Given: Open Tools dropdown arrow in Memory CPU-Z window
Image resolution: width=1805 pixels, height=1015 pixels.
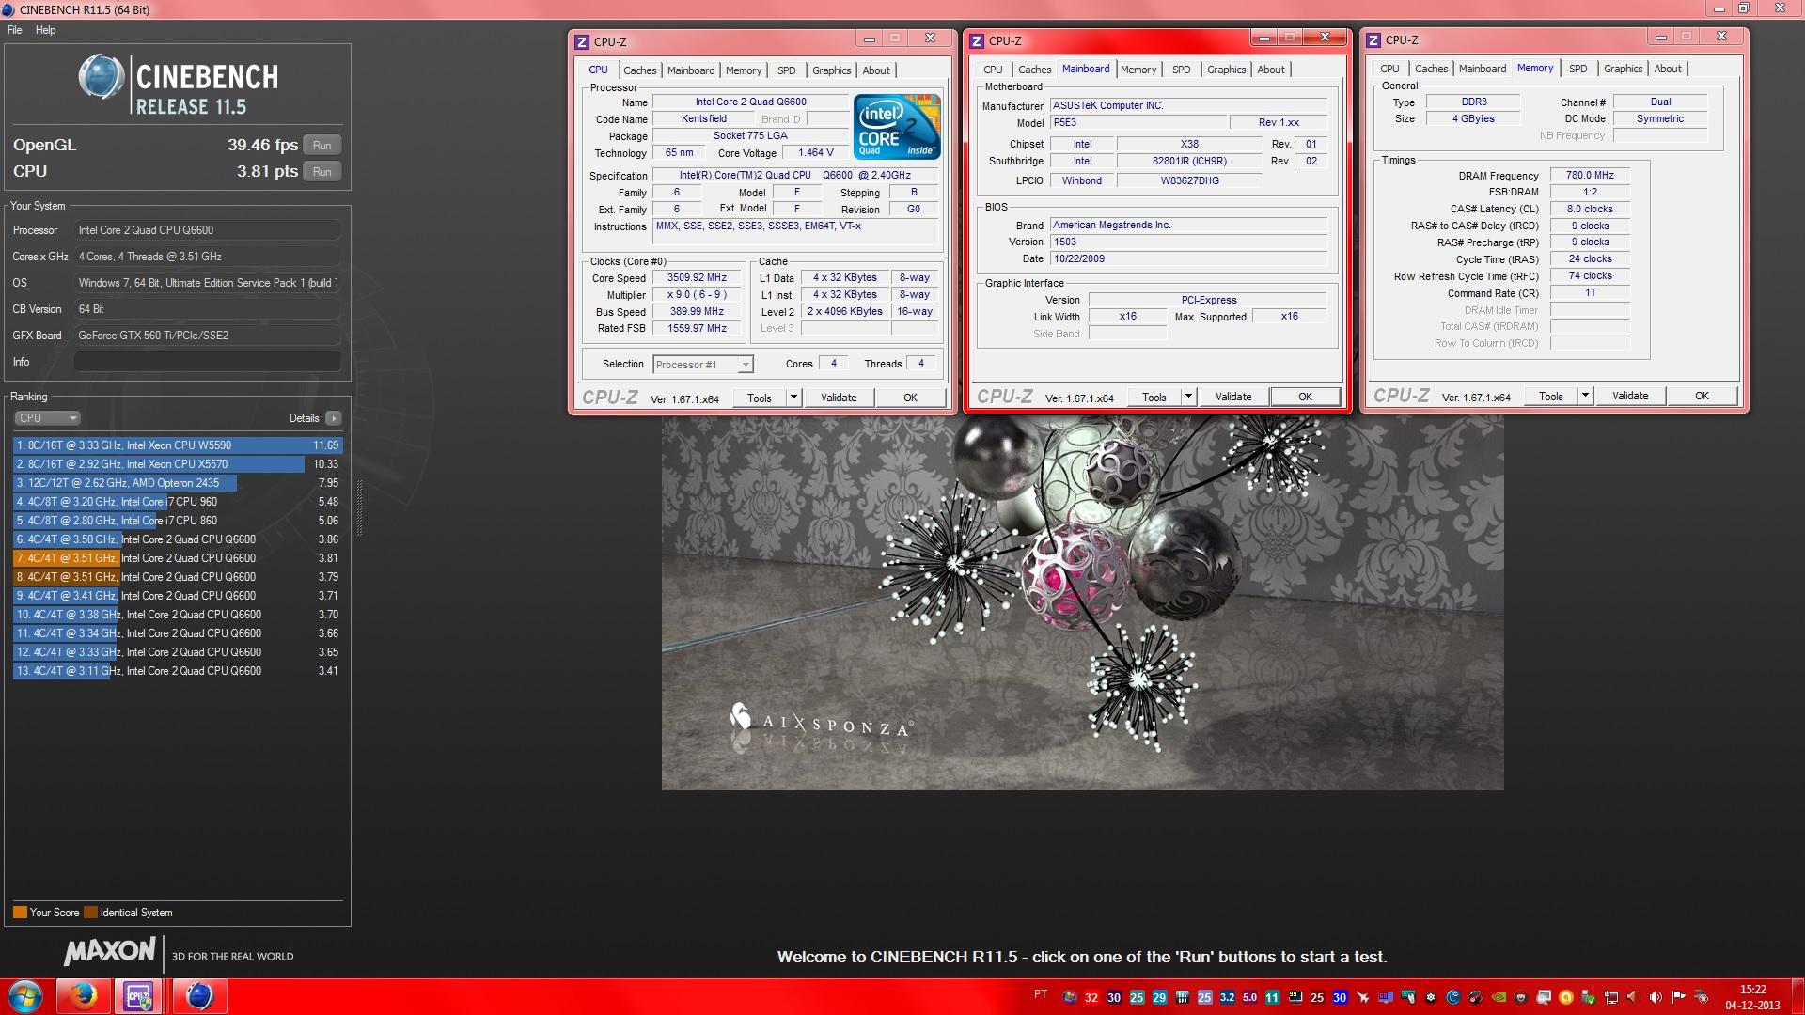Looking at the screenshot, I should pyautogui.click(x=1585, y=396).
